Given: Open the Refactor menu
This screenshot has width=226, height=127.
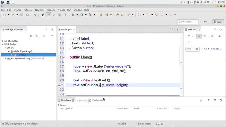Looking at the screenshot, I should coord(28,10).
